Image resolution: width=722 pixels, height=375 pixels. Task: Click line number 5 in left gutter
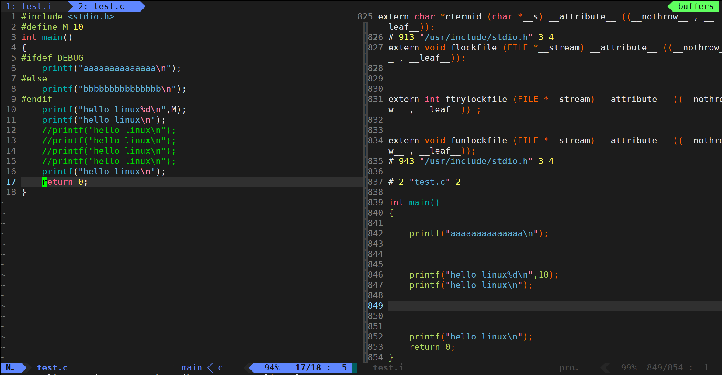click(13, 58)
